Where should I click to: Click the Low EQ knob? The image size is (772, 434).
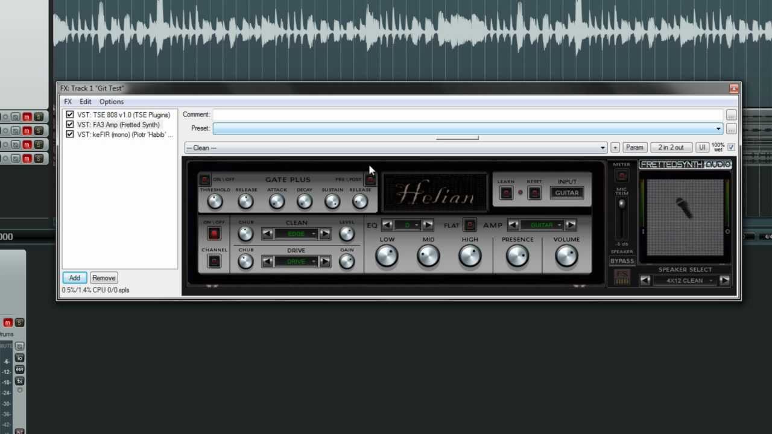(387, 256)
